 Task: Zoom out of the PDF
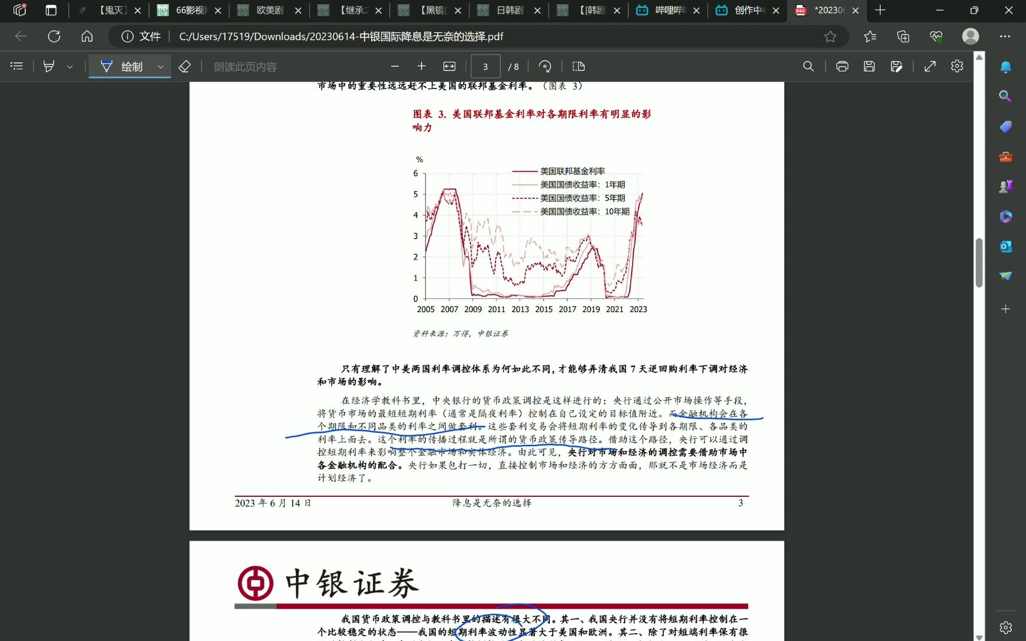(395, 66)
